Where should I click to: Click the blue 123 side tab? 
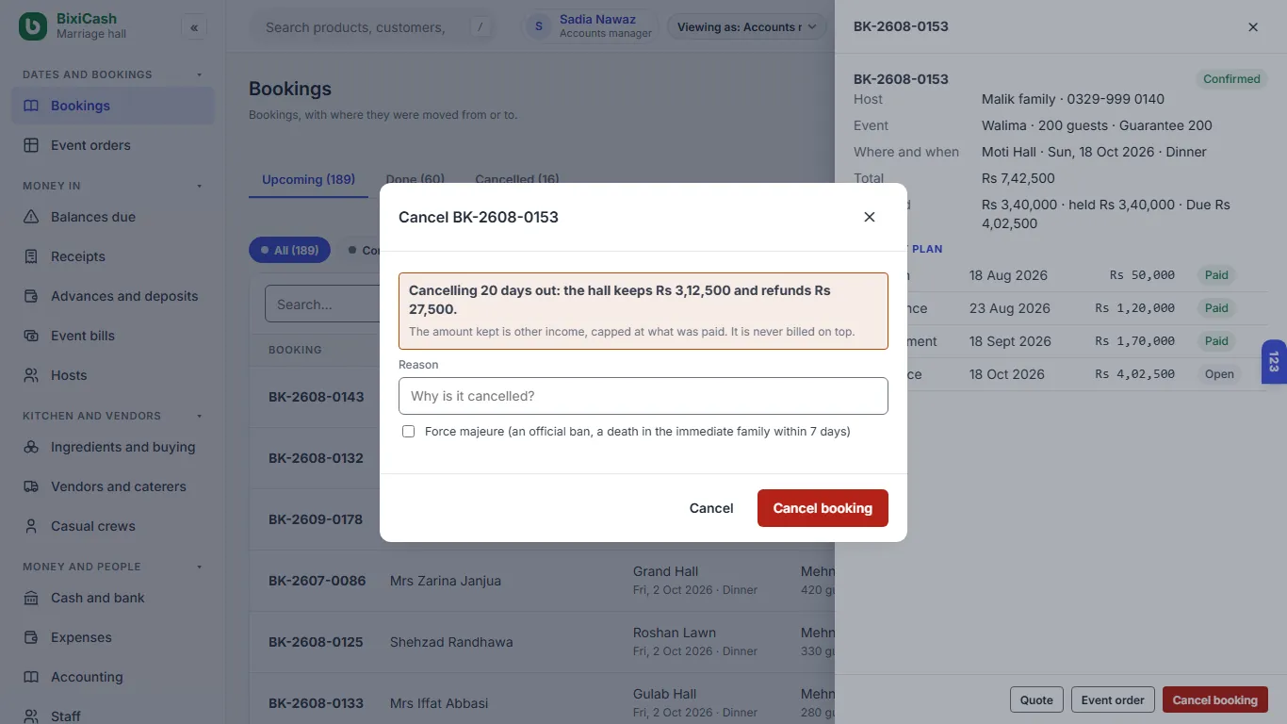1274,362
